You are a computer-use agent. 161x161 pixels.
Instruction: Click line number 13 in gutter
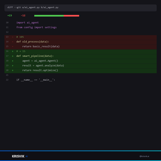click(7, 37)
